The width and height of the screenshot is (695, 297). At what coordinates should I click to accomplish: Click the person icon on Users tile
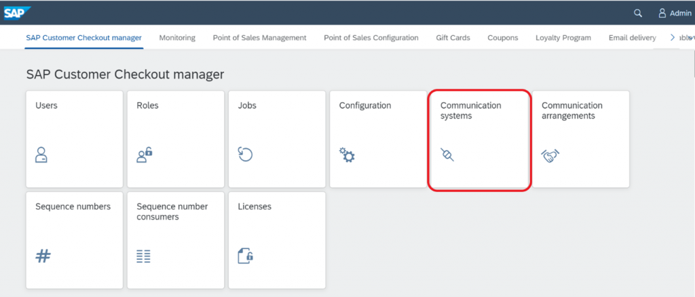[x=41, y=155]
